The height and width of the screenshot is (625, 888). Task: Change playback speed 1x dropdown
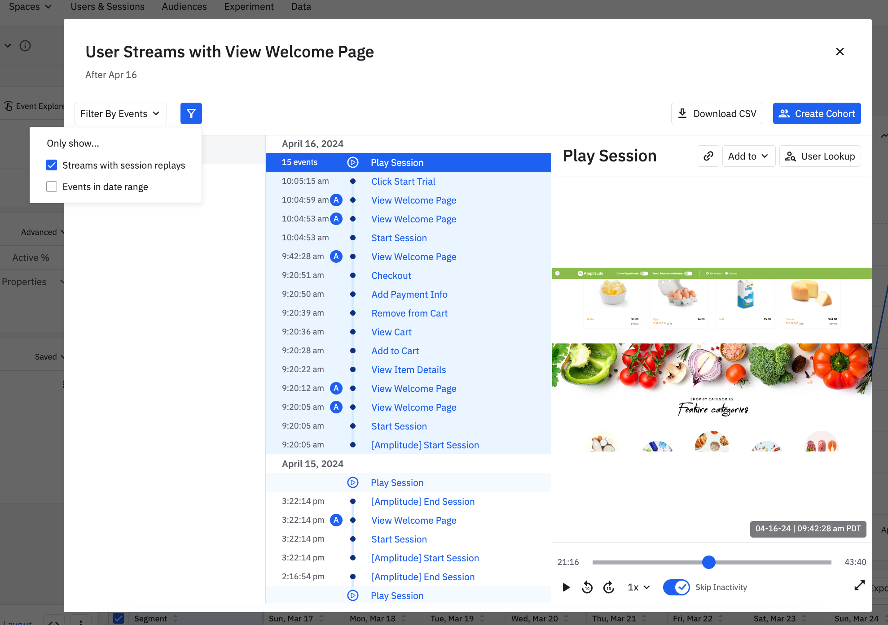pos(638,587)
